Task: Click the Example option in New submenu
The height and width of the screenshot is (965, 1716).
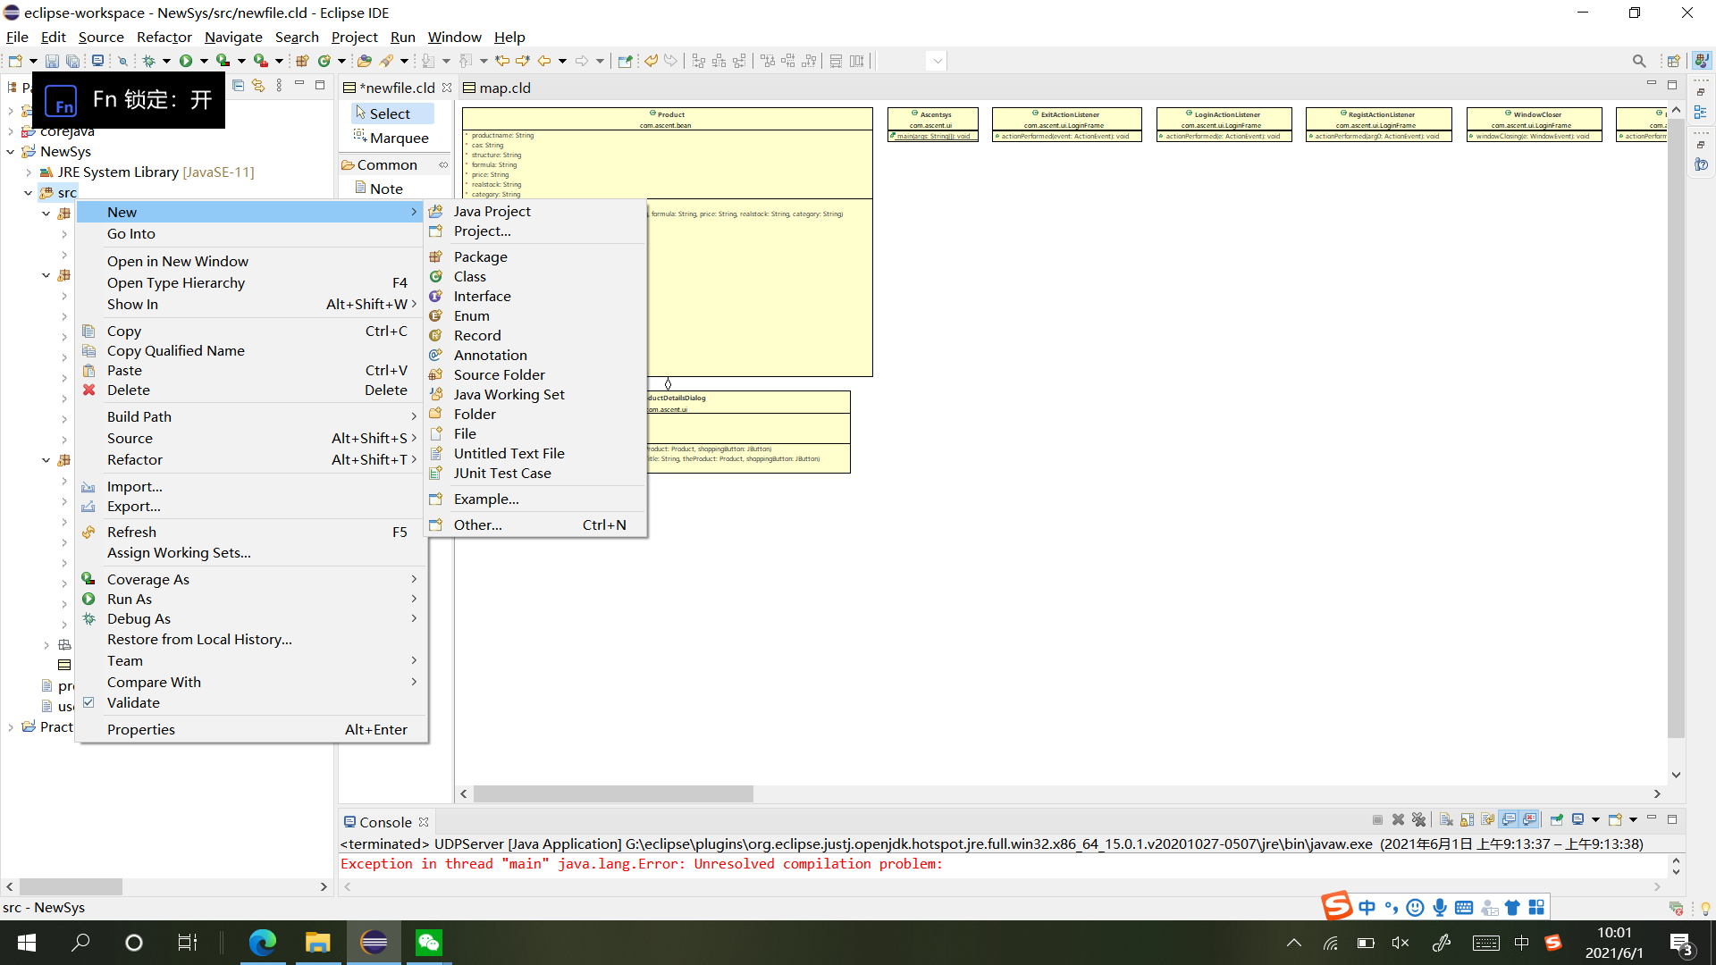Action: [485, 499]
